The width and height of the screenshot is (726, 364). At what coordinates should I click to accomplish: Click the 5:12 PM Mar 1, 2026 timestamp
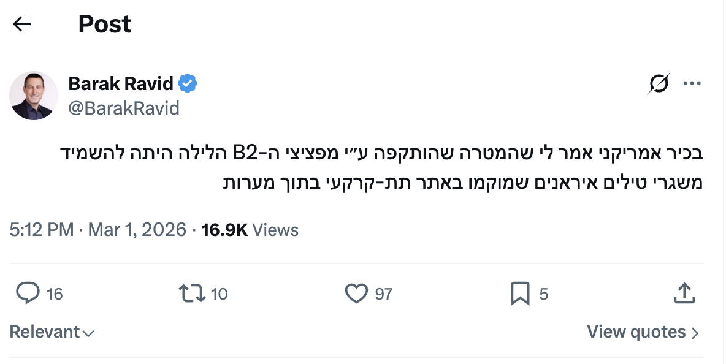(x=98, y=230)
